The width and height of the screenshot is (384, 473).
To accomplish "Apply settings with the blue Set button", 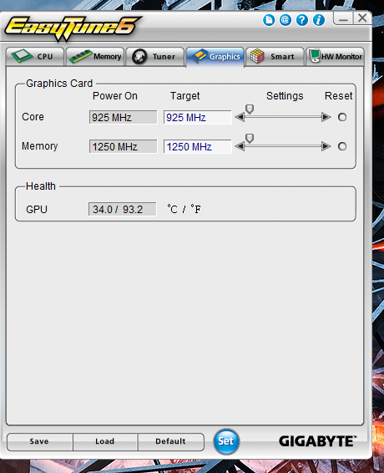I will (x=226, y=441).
